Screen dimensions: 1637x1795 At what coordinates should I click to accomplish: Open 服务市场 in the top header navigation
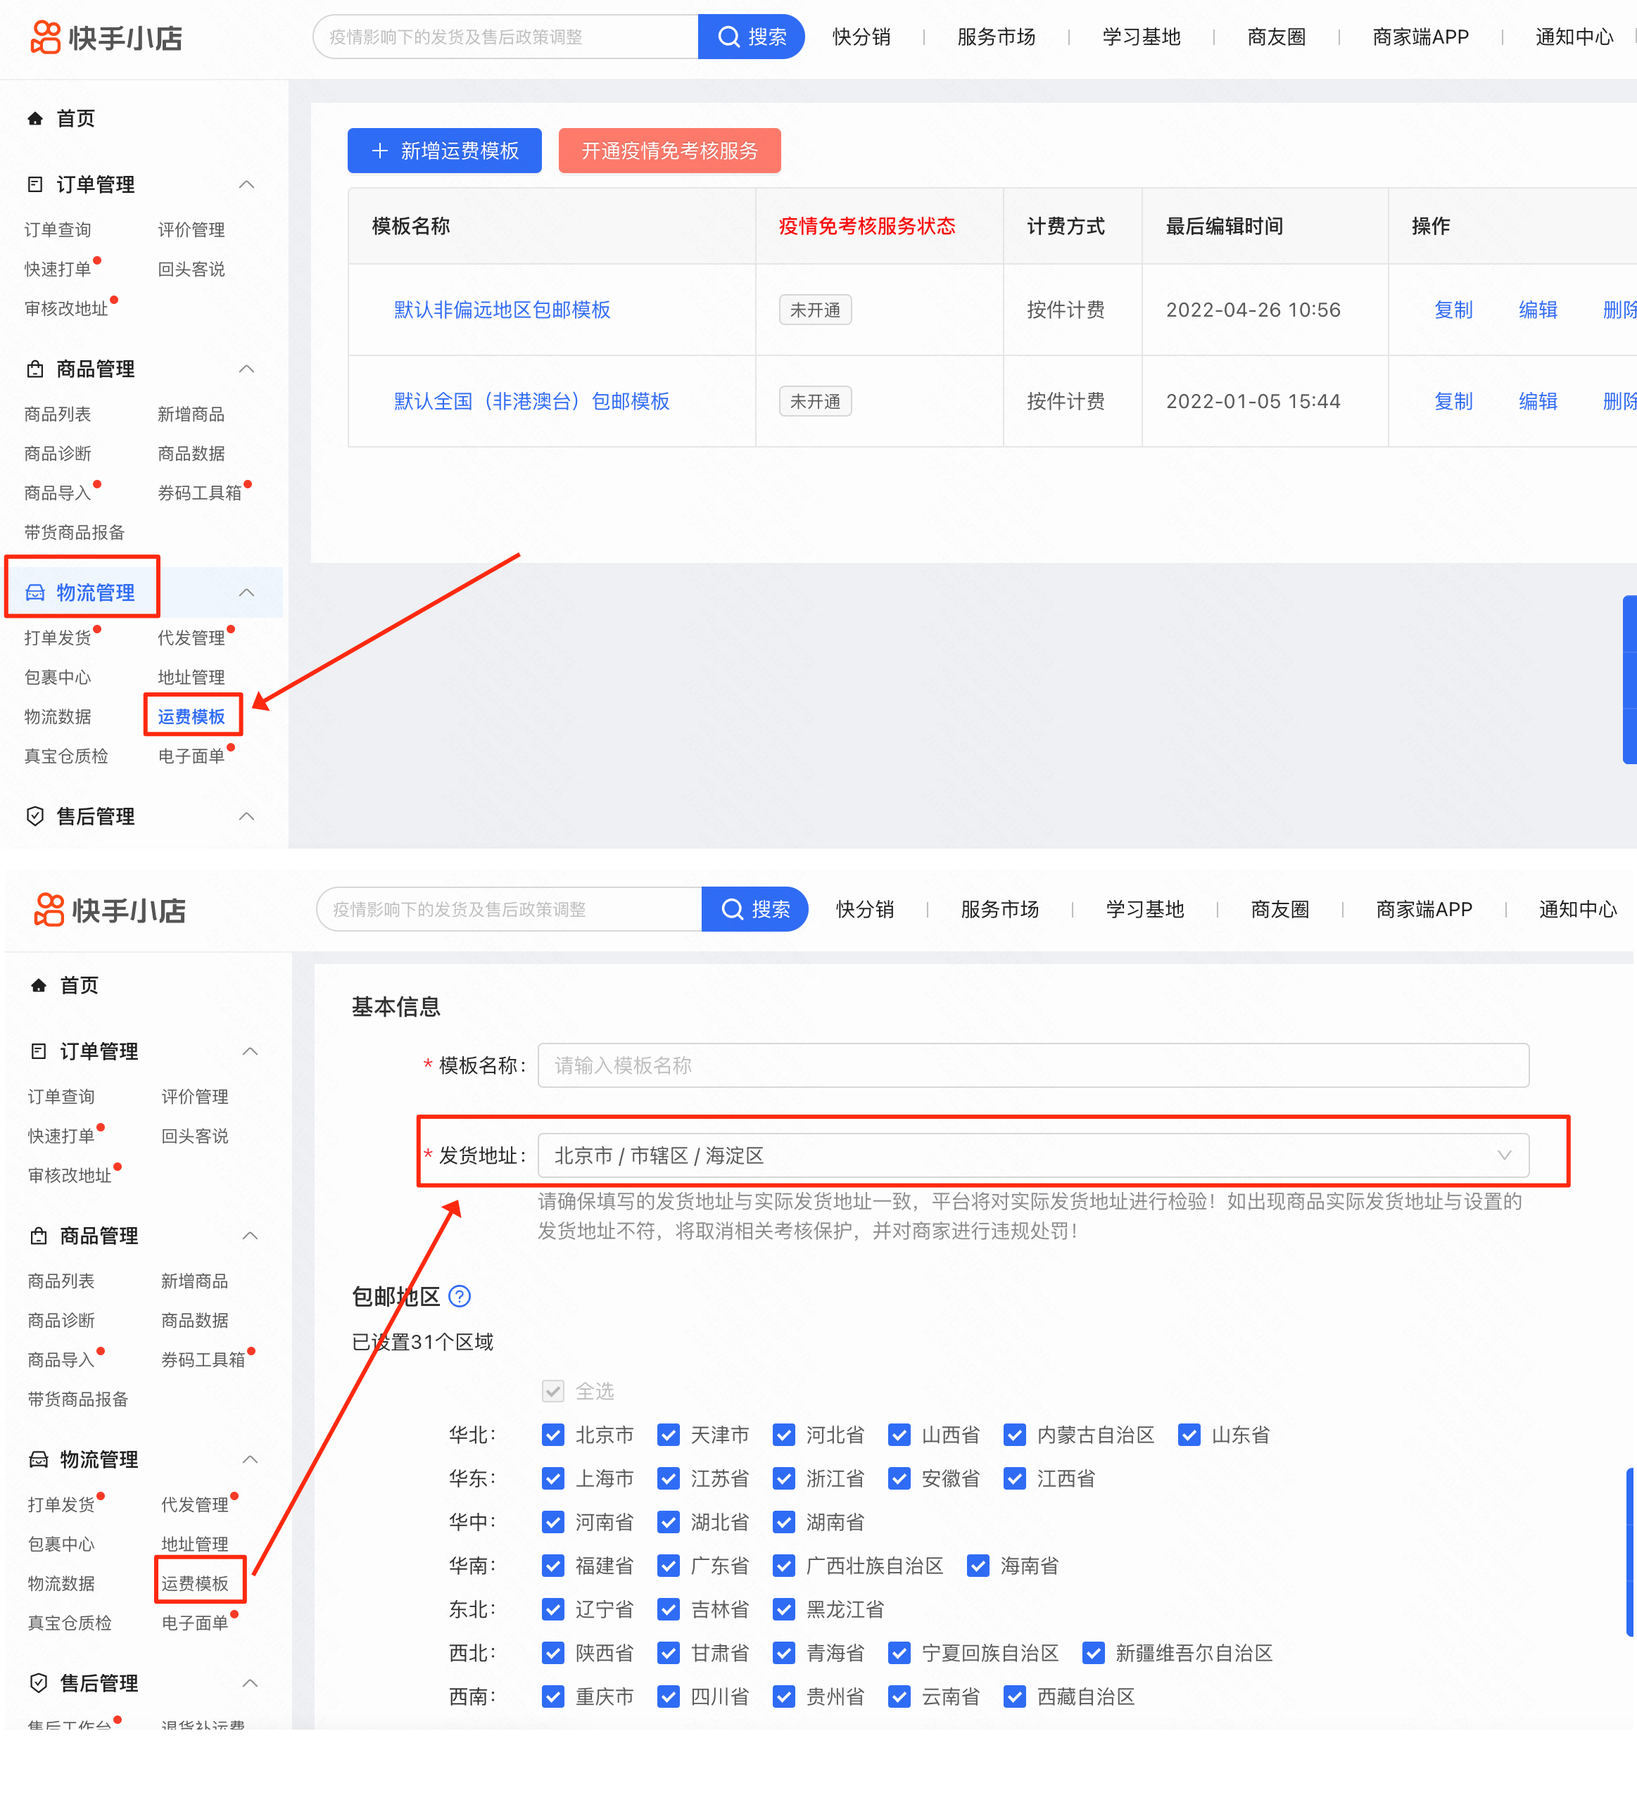point(996,37)
